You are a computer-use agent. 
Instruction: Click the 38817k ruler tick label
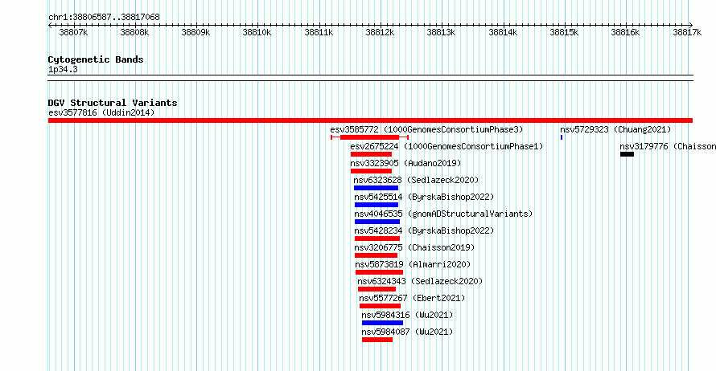687,33
